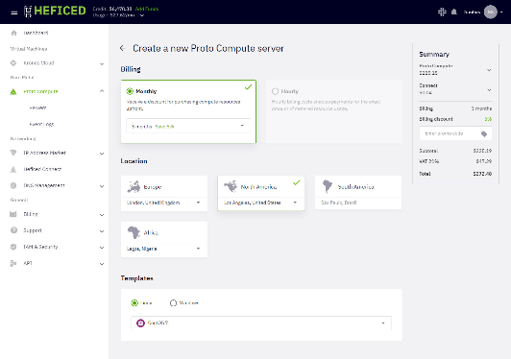Click the Heficed Connect sidebar icon
This screenshot has height=359, width=511.
coord(13,169)
